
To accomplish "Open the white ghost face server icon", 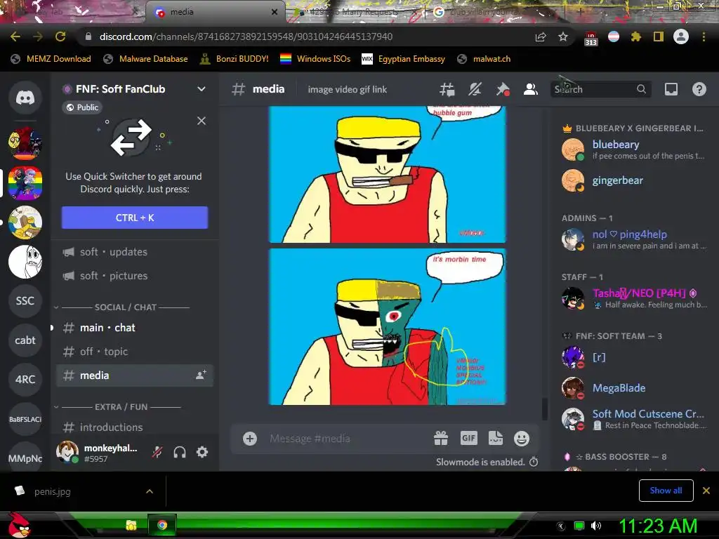I will coord(25,262).
